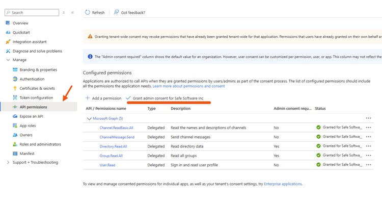Expand Support + Troubleshooting section
The height and width of the screenshot is (203, 382).
tap(8, 162)
